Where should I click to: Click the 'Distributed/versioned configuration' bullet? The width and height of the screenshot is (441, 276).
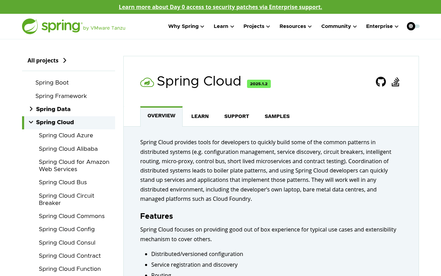[197, 254]
